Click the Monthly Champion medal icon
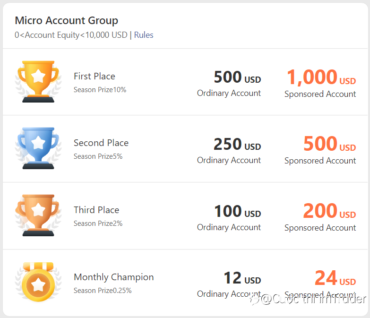The image size is (370, 318). click(x=38, y=282)
